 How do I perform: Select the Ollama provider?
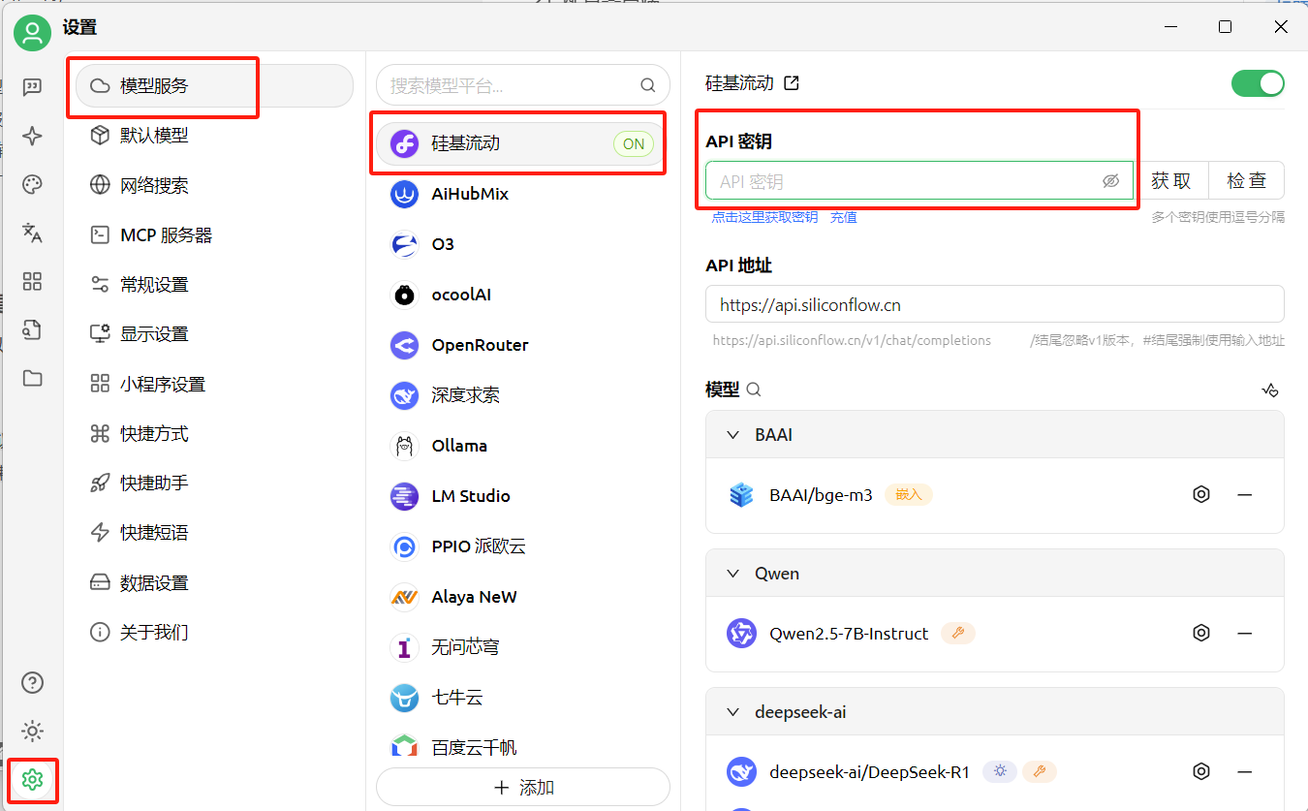521,446
